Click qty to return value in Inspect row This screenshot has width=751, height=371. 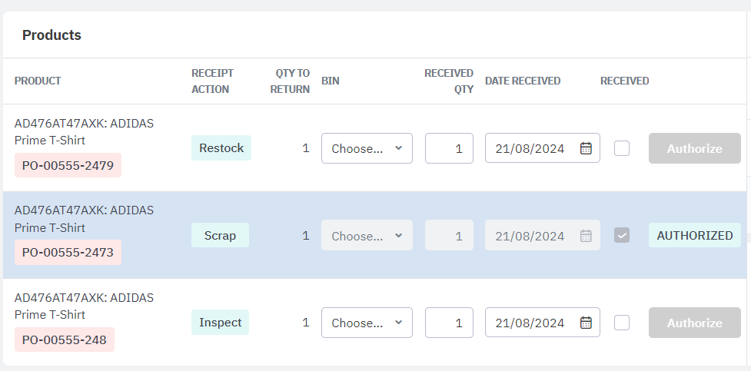[306, 323]
